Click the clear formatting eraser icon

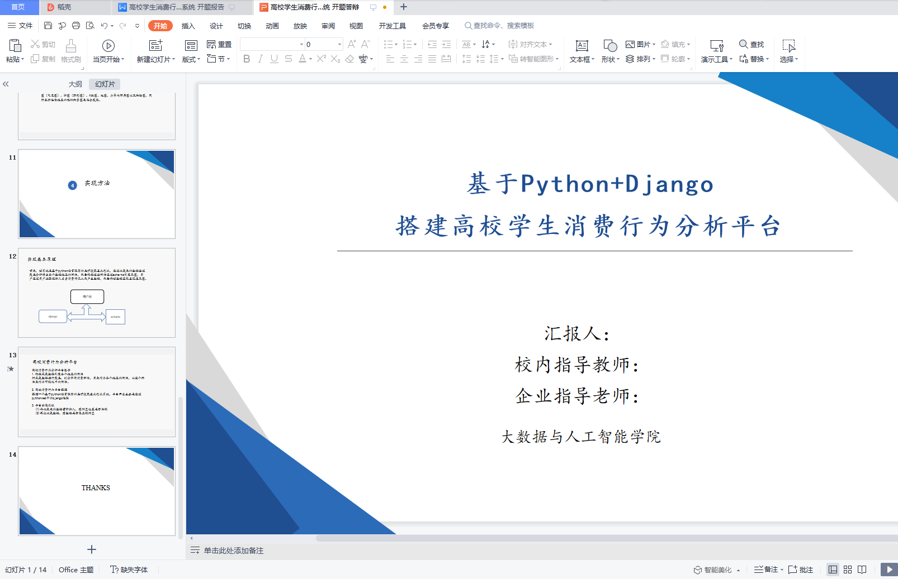coord(349,59)
